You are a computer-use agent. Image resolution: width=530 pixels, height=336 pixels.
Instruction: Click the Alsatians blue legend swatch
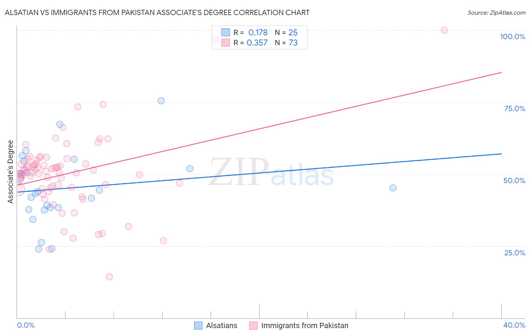point(198,325)
